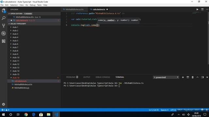Open MinhaBiblioteca.d.ts in Open Editors list

34,17
